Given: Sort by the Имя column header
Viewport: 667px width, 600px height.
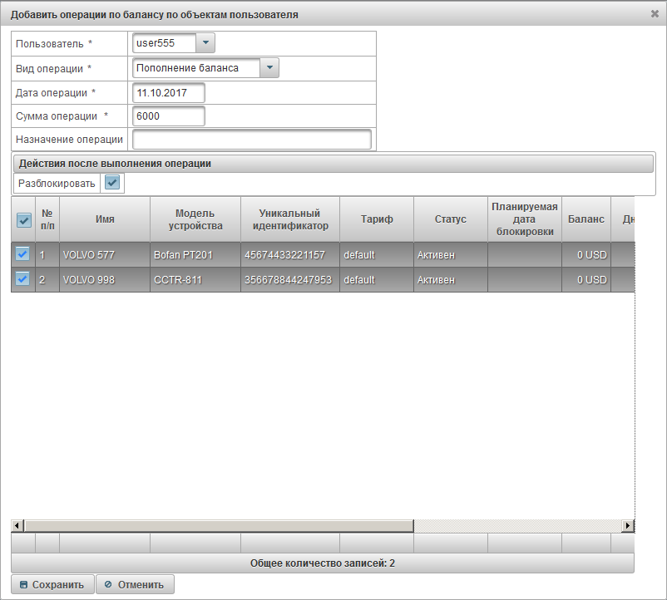Looking at the screenshot, I should 105,219.
